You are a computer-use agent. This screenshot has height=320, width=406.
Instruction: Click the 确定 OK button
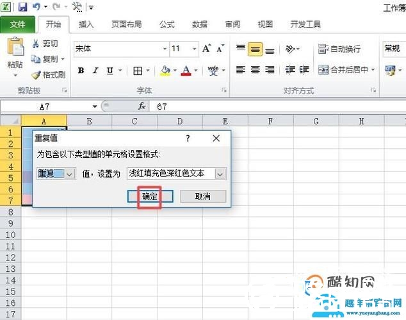pyautogui.click(x=150, y=196)
